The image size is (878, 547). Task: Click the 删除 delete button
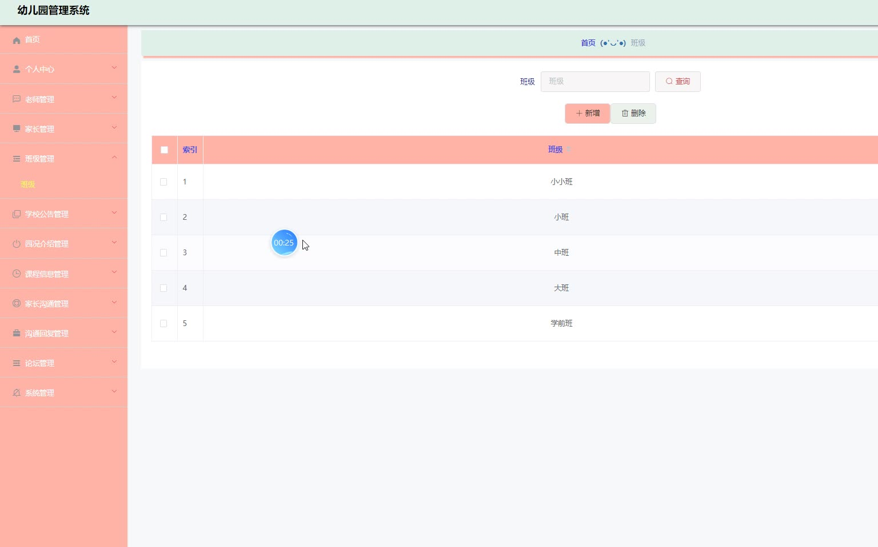(633, 114)
